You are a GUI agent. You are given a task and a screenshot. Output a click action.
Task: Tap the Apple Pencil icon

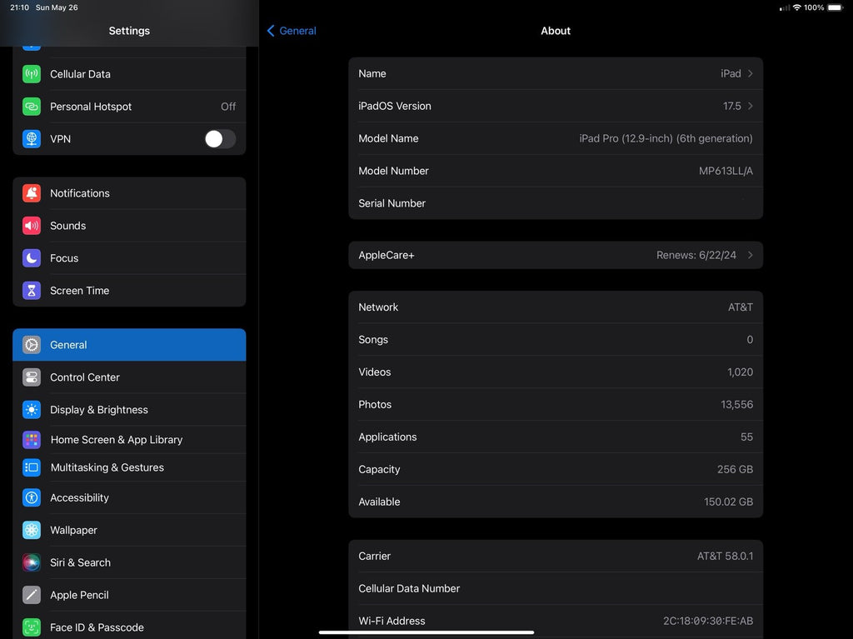[32, 595]
